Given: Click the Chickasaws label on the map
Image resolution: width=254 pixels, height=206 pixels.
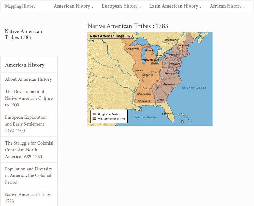Looking at the screenshot, I should (144, 94).
